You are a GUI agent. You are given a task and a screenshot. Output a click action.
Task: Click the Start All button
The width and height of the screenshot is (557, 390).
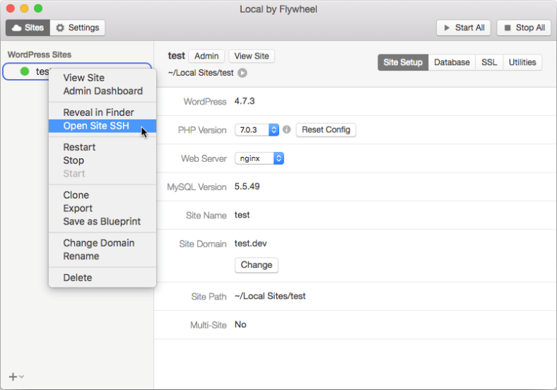[464, 28]
